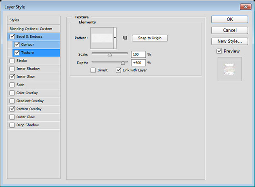The width and height of the screenshot is (255, 187).
Task: Click the Snap to Origin button
Action: click(x=150, y=38)
